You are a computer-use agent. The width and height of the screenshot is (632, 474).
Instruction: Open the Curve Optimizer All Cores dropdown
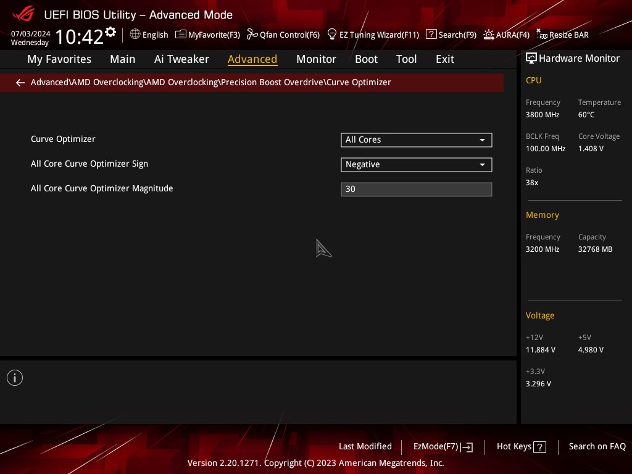pyautogui.click(x=417, y=140)
